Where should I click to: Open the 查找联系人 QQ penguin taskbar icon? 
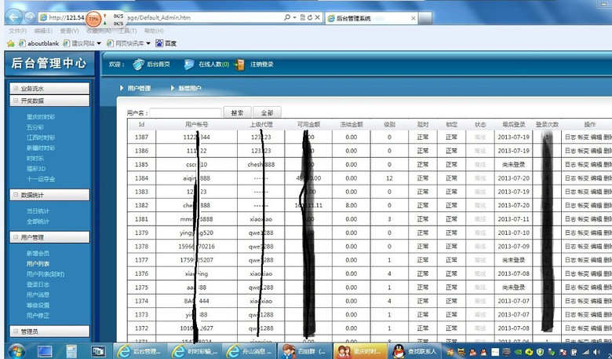399,350
